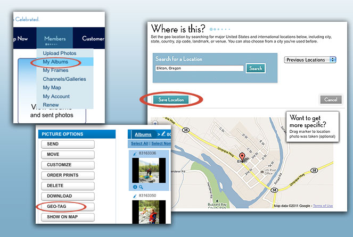The width and height of the screenshot is (353, 237).
Task: Click the pencil edit icon beside photo 83163350
Action: point(135,196)
